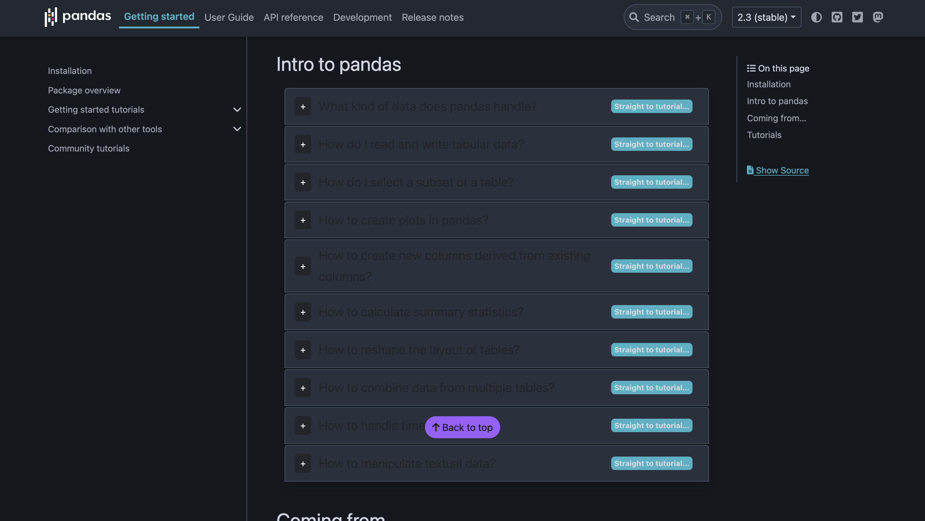Click the 'How to calculate summary statistics?' title
This screenshot has height=521, width=925.
[421, 312]
